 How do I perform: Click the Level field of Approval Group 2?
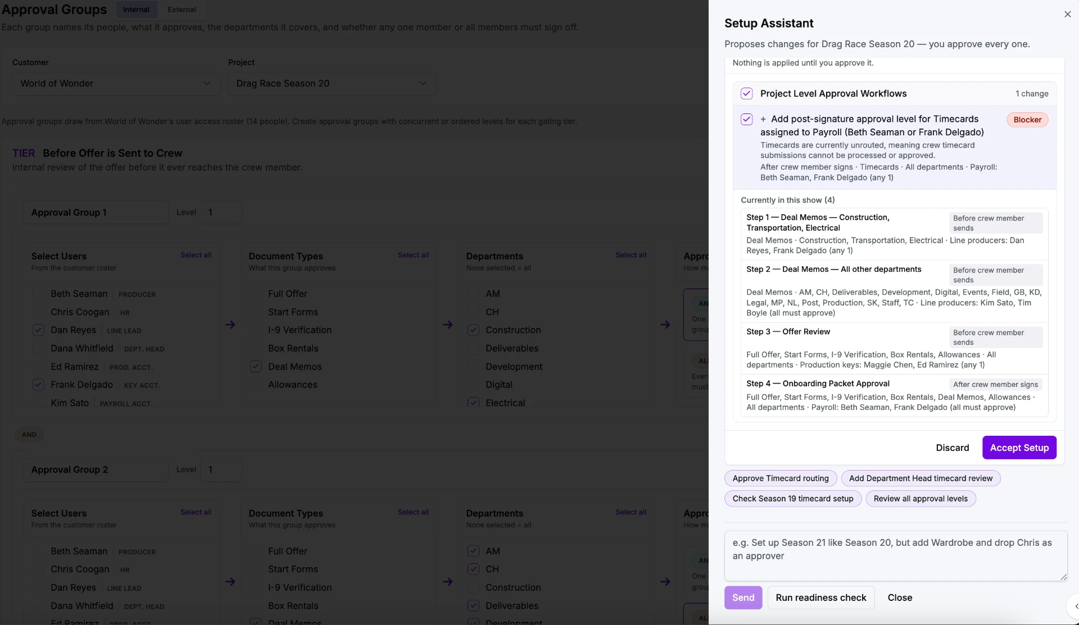pyautogui.click(x=221, y=469)
